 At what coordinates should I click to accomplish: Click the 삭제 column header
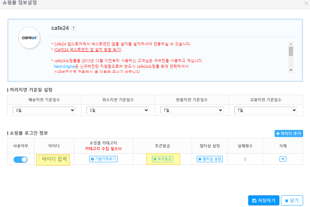[x=283, y=146]
